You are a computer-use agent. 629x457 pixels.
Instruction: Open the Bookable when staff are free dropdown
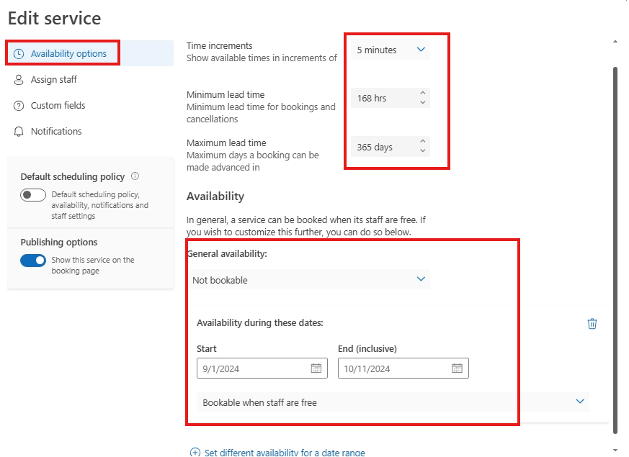pyautogui.click(x=393, y=402)
